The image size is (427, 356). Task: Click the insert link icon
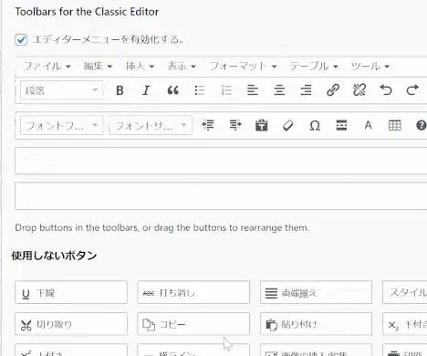pos(333,90)
